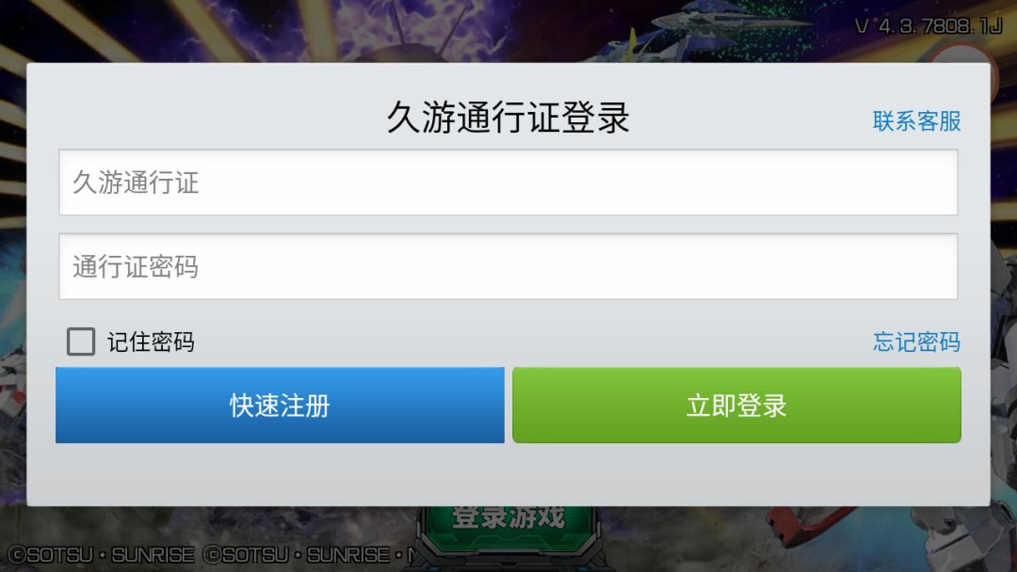1017x572 pixels.
Task: Open the 联系客服 customer service link
Action: pyautogui.click(x=916, y=121)
